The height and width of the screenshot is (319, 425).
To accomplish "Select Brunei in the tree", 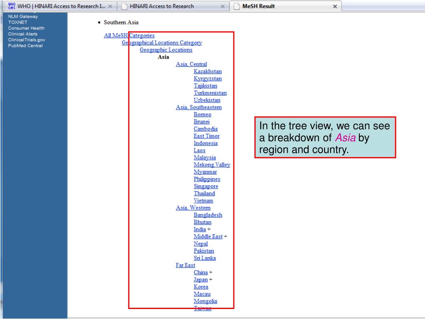I will (x=202, y=122).
